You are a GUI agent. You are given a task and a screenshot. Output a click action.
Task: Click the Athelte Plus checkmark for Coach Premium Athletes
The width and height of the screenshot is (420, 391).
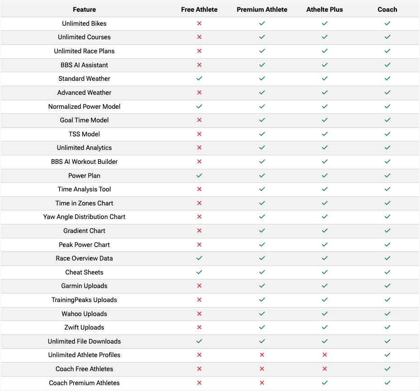pos(324,383)
